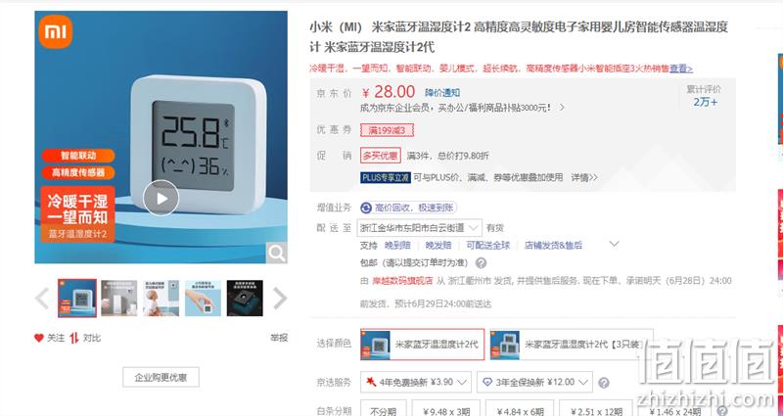The height and width of the screenshot is (416, 783).
Task: Open the delivery address dropdown 浙江金华市东阳市
Action: pos(420,228)
